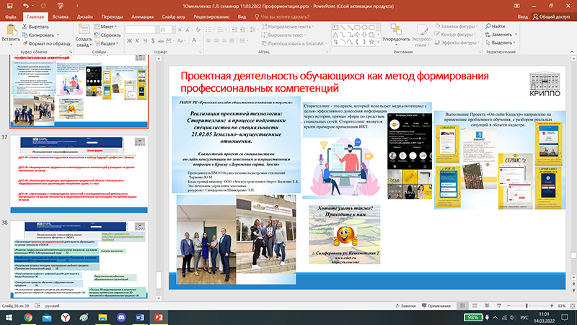The height and width of the screenshot is (325, 577).
Task: Toggle strikethrough (abc) formatting
Action: (x=160, y=40)
